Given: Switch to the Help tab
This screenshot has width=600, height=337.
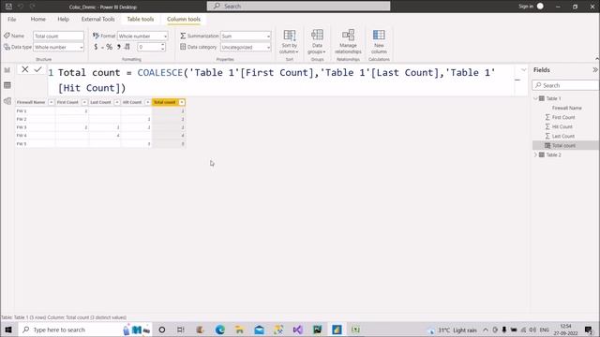Looking at the screenshot, I should pos(63,19).
